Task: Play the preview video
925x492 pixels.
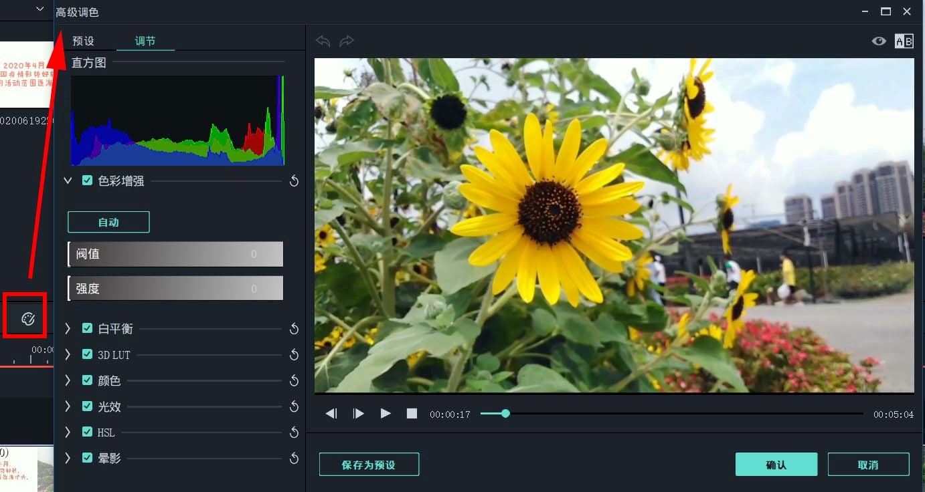Action: pos(386,414)
